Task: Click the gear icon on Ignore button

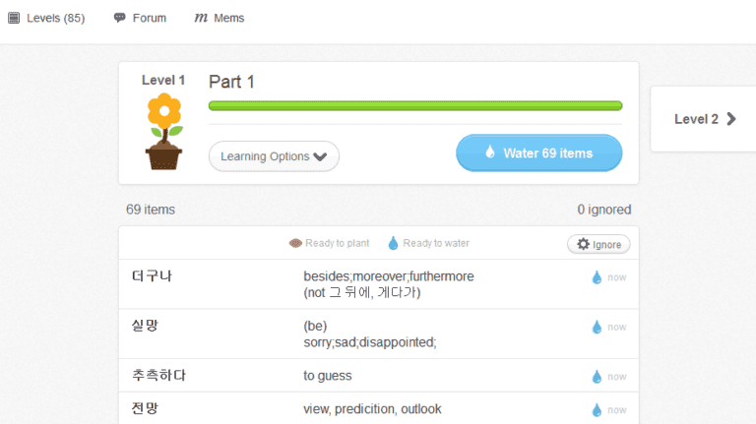Action: (x=584, y=244)
